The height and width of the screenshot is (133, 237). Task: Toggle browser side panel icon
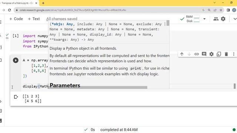coord(228,10)
